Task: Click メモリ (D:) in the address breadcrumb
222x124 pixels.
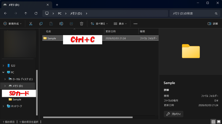Action: (76, 13)
